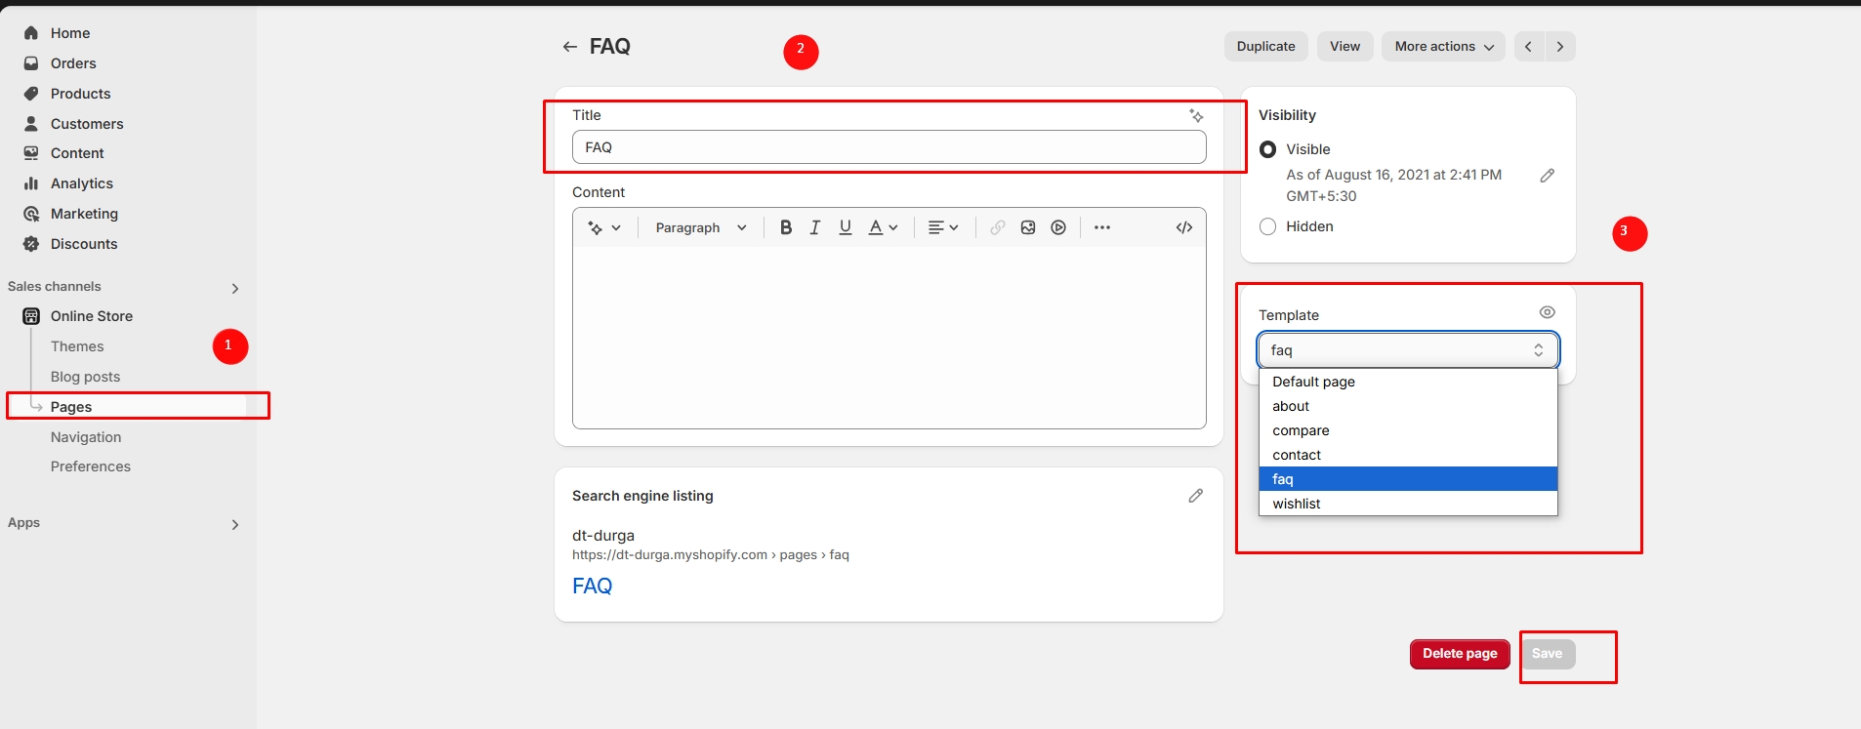Go back using the arrow beside FAQ
This screenshot has height=729, width=1861.
pyautogui.click(x=569, y=47)
